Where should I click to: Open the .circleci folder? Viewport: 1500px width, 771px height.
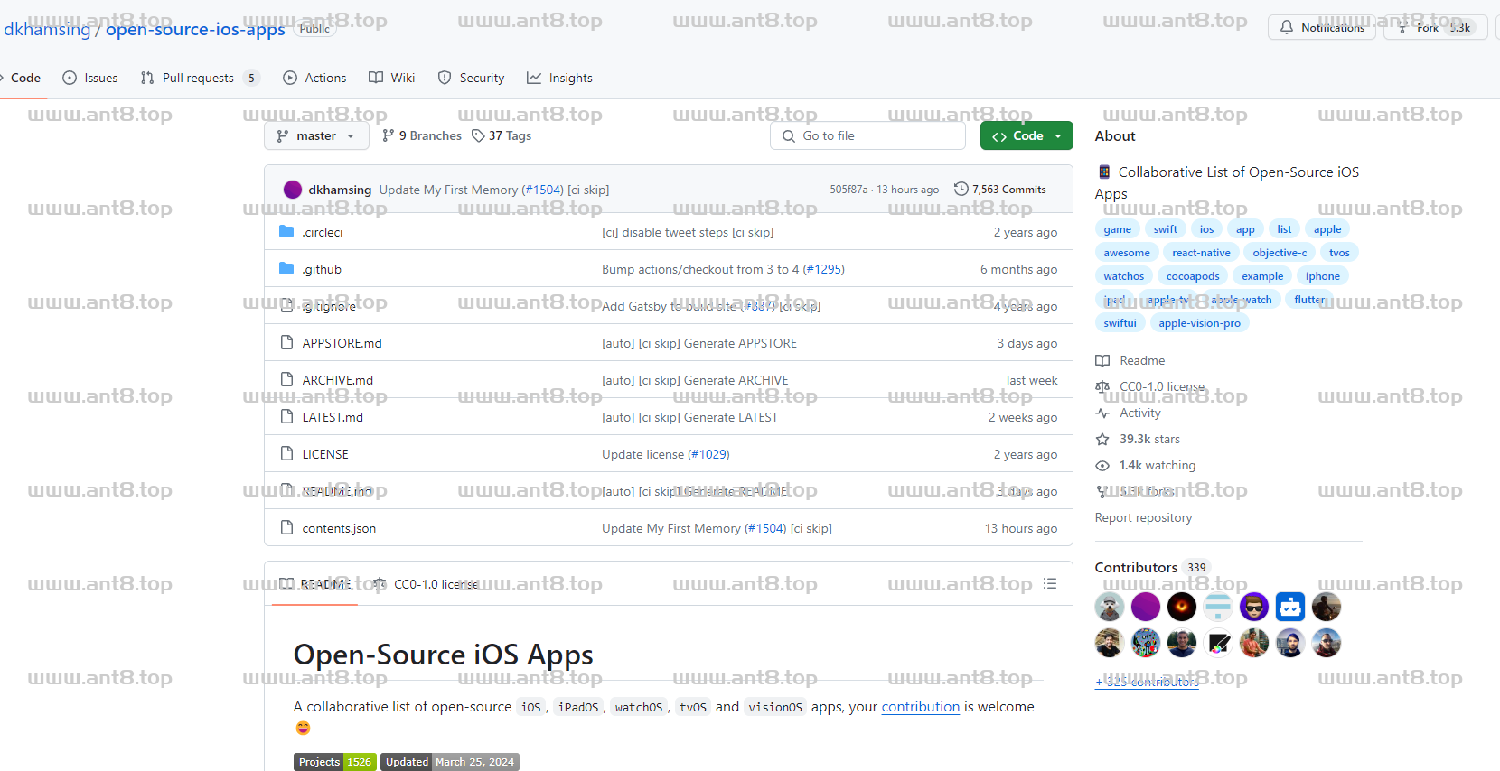[x=323, y=232]
